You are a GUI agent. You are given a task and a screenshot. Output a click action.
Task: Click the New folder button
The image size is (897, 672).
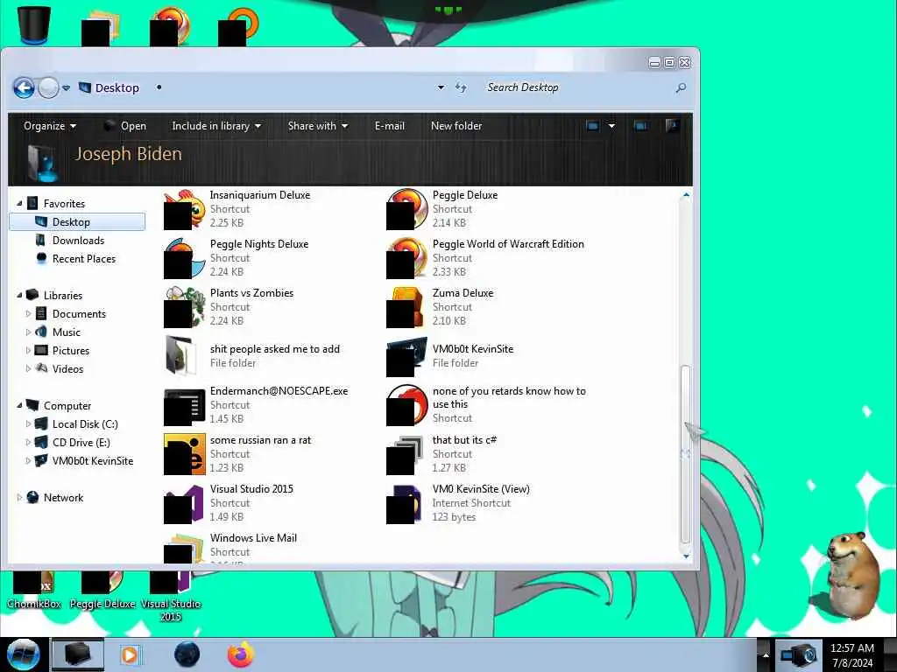coord(456,126)
